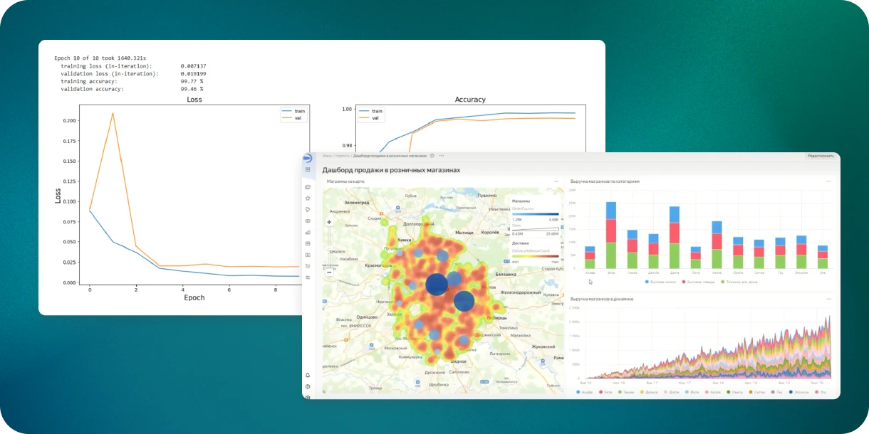This screenshot has width=869, height=434.
Task: Open the shopping cart icon in sidebar
Action: (308, 266)
